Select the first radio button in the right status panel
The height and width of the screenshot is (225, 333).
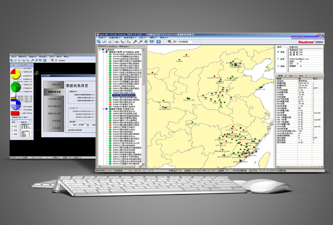278,52
